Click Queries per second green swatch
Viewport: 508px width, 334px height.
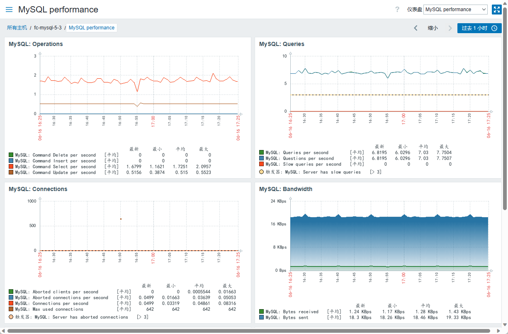click(261, 152)
